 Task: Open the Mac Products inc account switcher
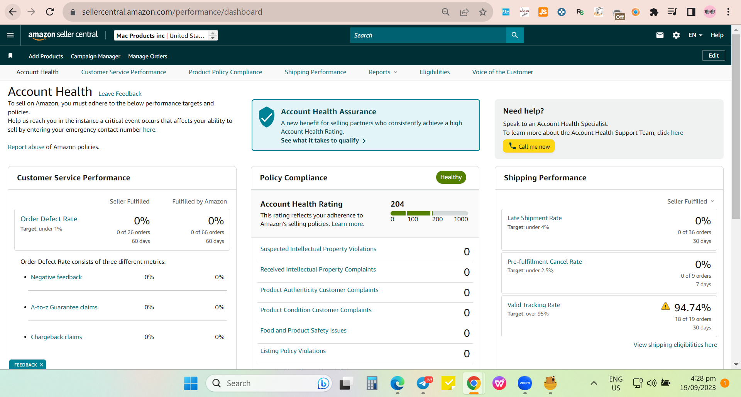point(166,36)
